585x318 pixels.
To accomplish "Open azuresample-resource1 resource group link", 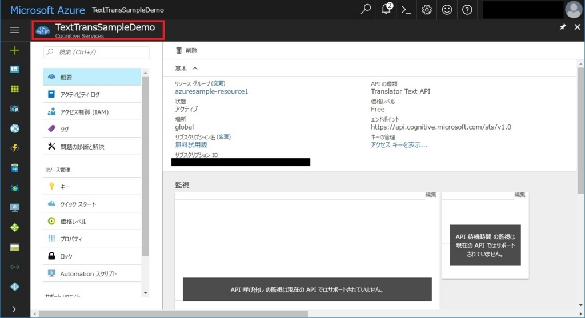I will pyautogui.click(x=211, y=91).
